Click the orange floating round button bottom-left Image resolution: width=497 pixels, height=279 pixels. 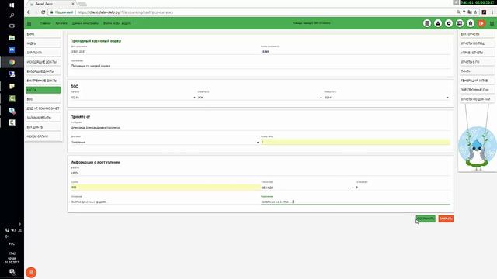point(31,272)
